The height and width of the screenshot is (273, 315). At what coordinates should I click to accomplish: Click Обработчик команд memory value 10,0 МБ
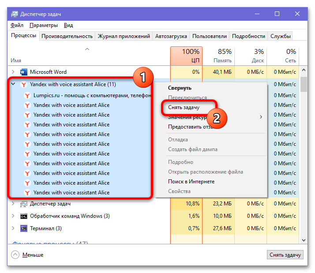tap(222, 216)
